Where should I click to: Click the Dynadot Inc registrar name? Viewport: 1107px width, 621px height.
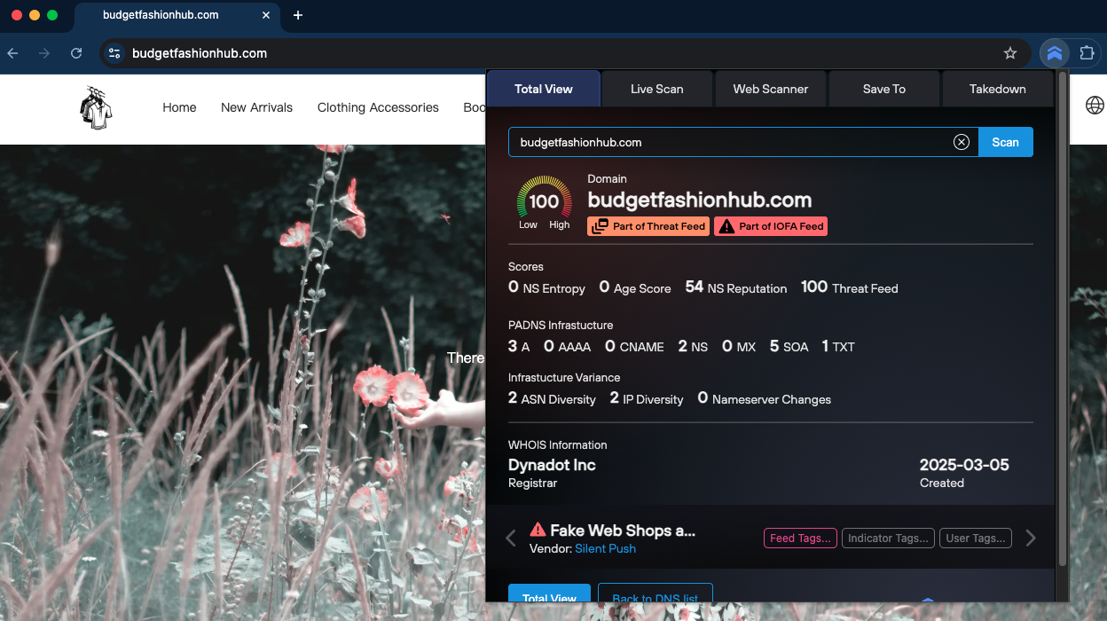click(552, 465)
